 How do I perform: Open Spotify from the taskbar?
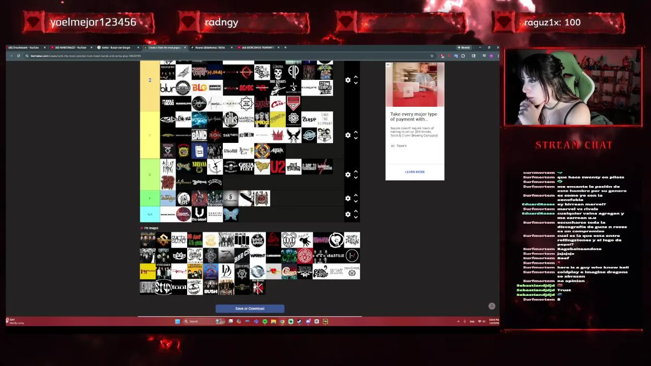[265, 321]
